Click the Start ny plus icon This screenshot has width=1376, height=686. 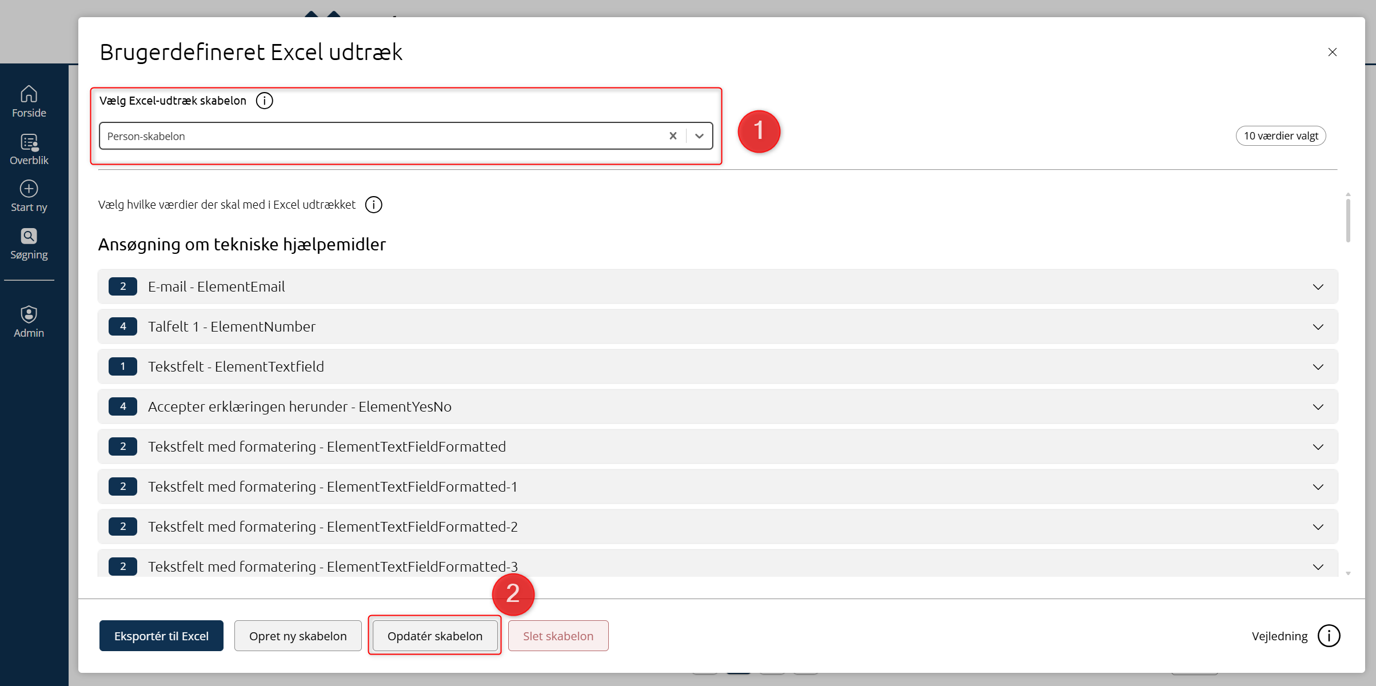click(x=29, y=189)
